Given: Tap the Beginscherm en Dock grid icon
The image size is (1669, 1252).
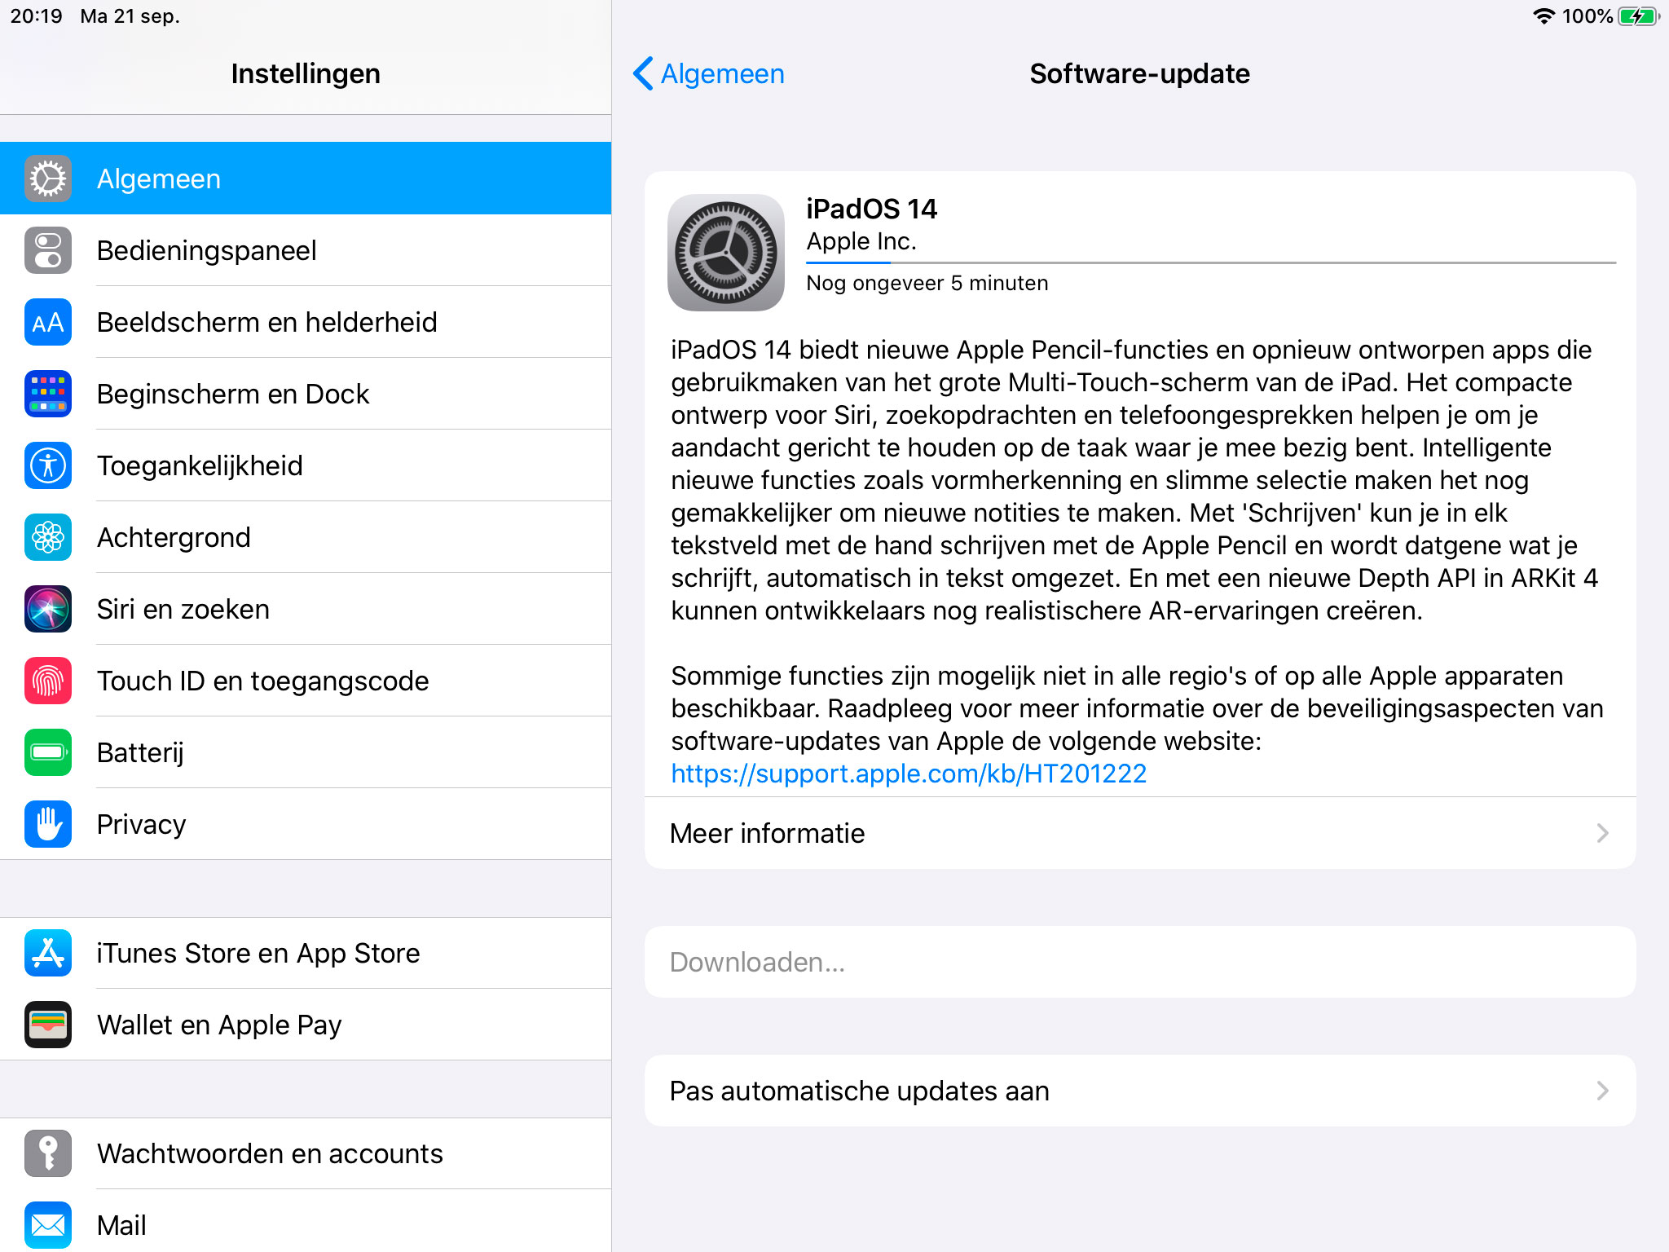Looking at the screenshot, I should (48, 394).
